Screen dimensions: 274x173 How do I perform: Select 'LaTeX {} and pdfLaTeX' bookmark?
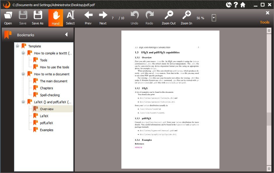[x=53, y=102]
